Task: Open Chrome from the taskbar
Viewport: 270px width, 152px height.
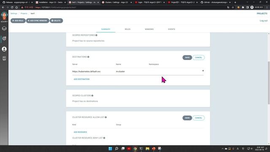Action: pos(135,149)
